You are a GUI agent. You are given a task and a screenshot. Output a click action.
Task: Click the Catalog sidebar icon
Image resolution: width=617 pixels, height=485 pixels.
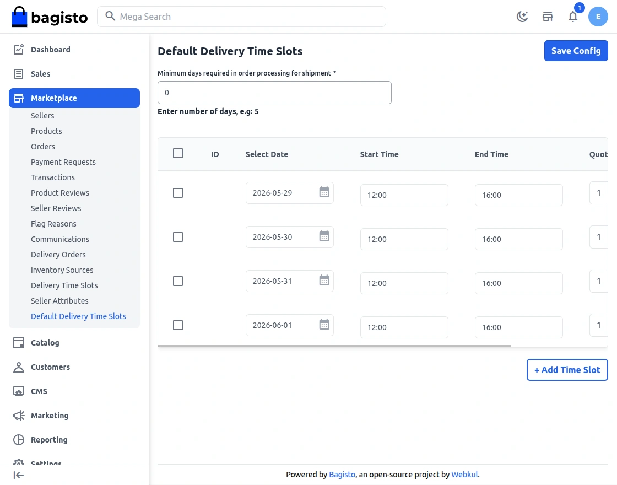(x=19, y=342)
